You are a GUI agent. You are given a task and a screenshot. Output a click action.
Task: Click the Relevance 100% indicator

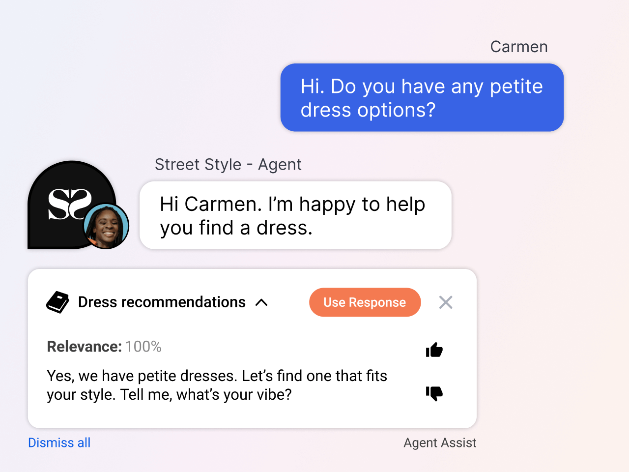[104, 347]
